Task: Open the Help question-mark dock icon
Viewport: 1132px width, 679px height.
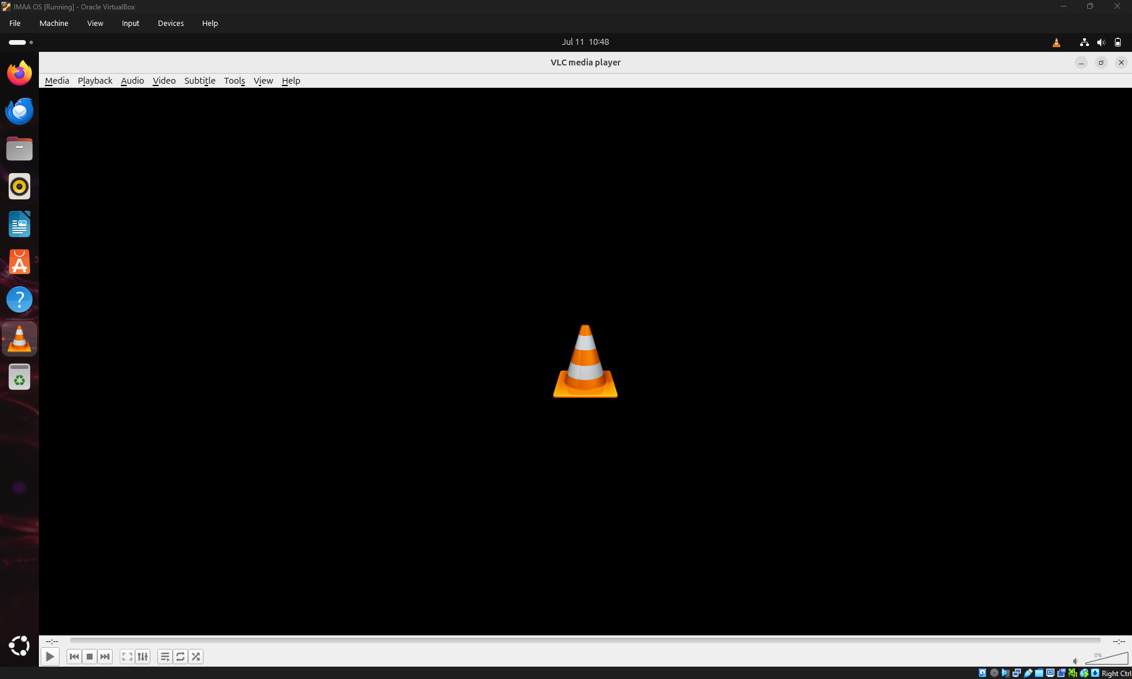Action: tap(19, 299)
